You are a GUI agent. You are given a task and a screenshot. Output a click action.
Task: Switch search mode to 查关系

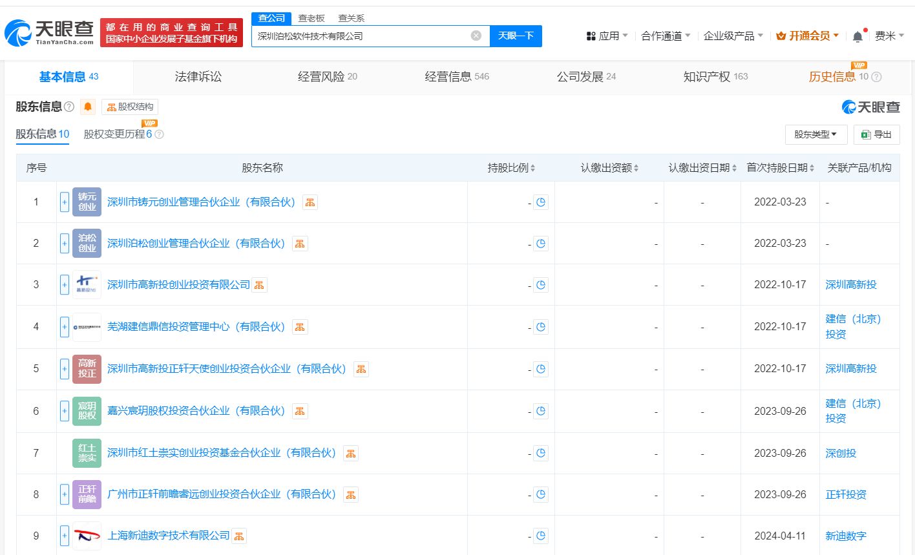(352, 18)
